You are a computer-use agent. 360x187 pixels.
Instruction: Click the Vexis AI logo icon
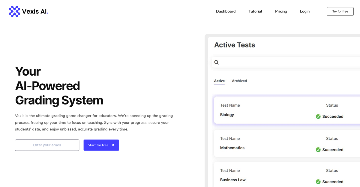click(14, 11)
